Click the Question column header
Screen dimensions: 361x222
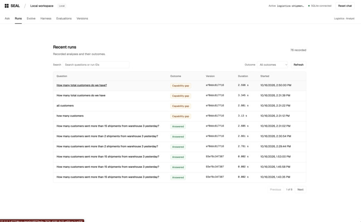(x=62, y=76)
